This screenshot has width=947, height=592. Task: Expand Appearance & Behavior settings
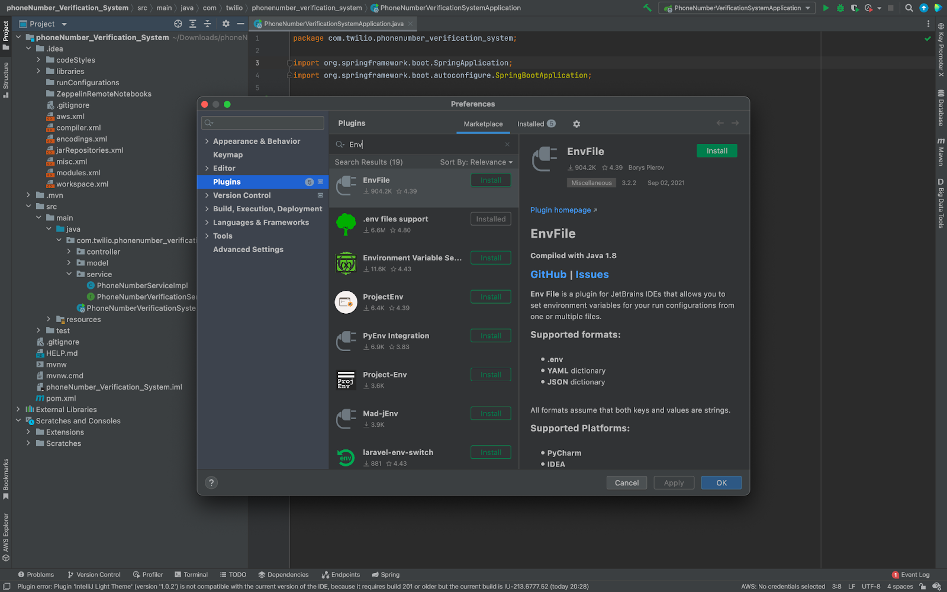tap(207, 141)
